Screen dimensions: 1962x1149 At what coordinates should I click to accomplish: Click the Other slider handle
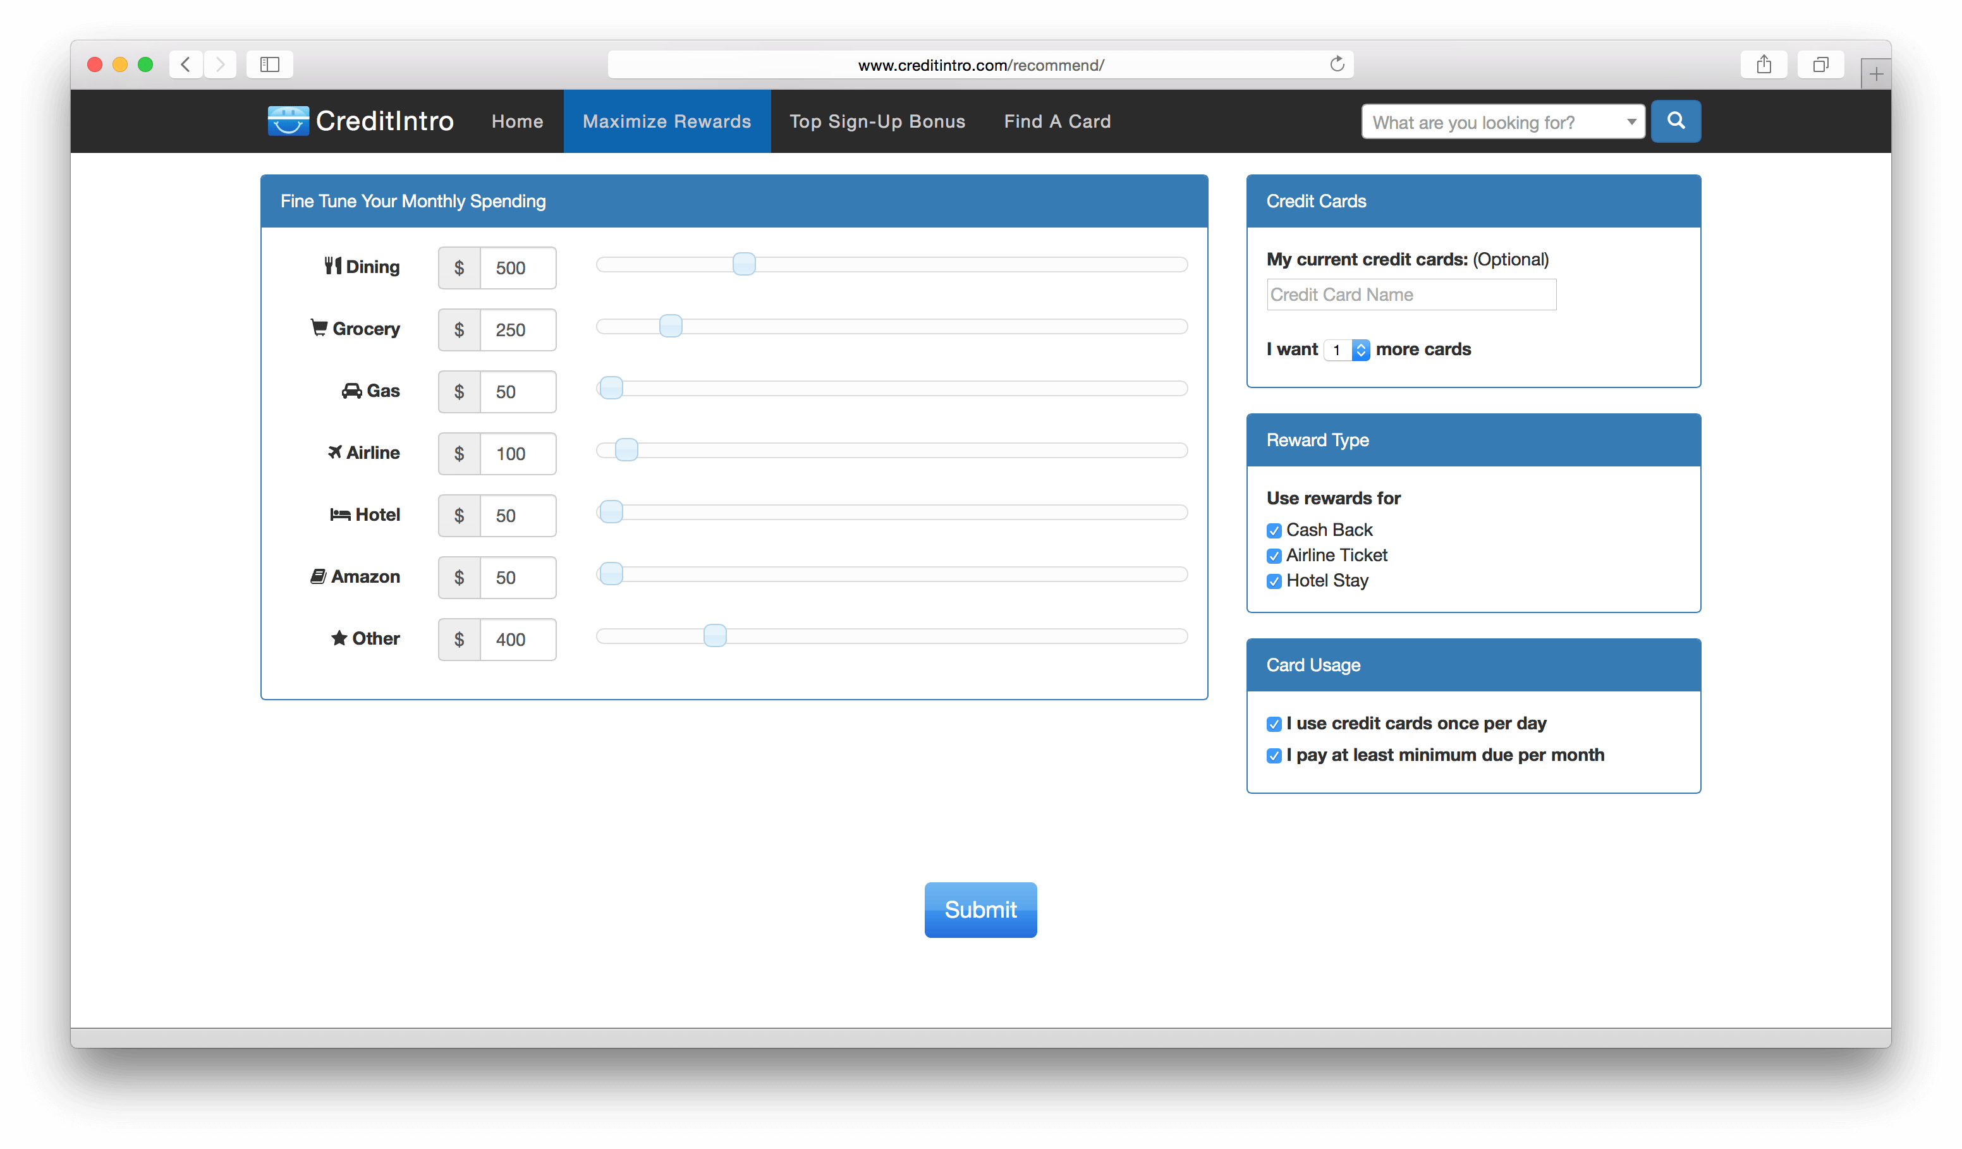[715, 635]
